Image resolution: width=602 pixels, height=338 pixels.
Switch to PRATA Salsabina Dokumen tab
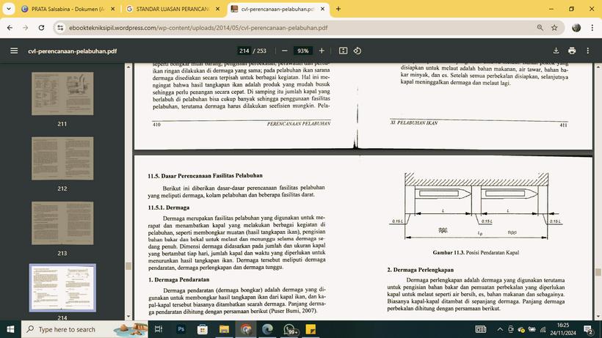pos(68,9)
